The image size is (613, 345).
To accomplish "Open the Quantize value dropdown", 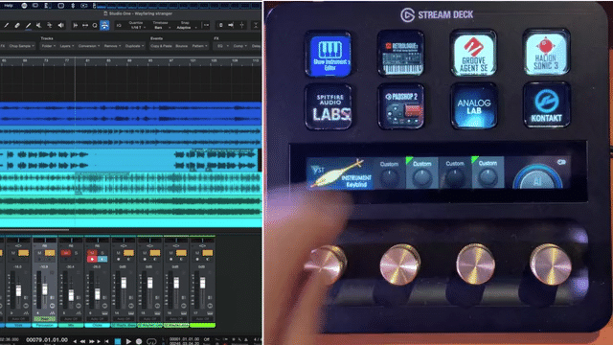I will click(x=137, y=28).
